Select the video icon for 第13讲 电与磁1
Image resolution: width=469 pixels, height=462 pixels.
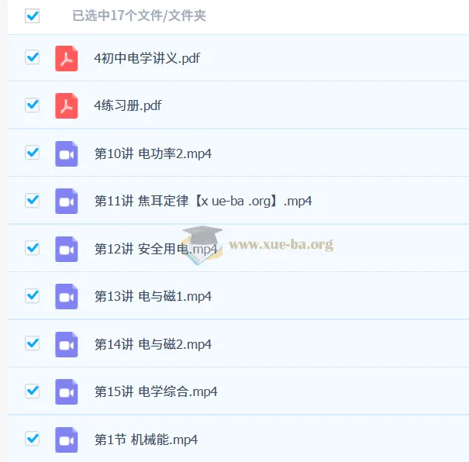click(67, 296)
